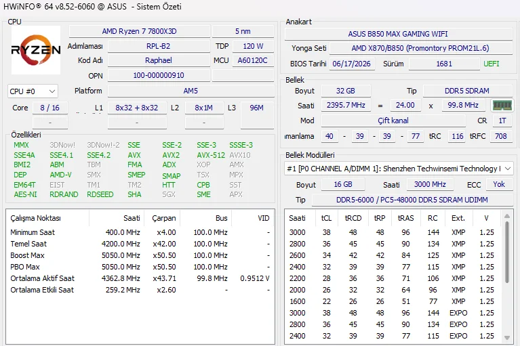
Task: Click the OPN value 100-000000910
Action: tap(159, 75)
